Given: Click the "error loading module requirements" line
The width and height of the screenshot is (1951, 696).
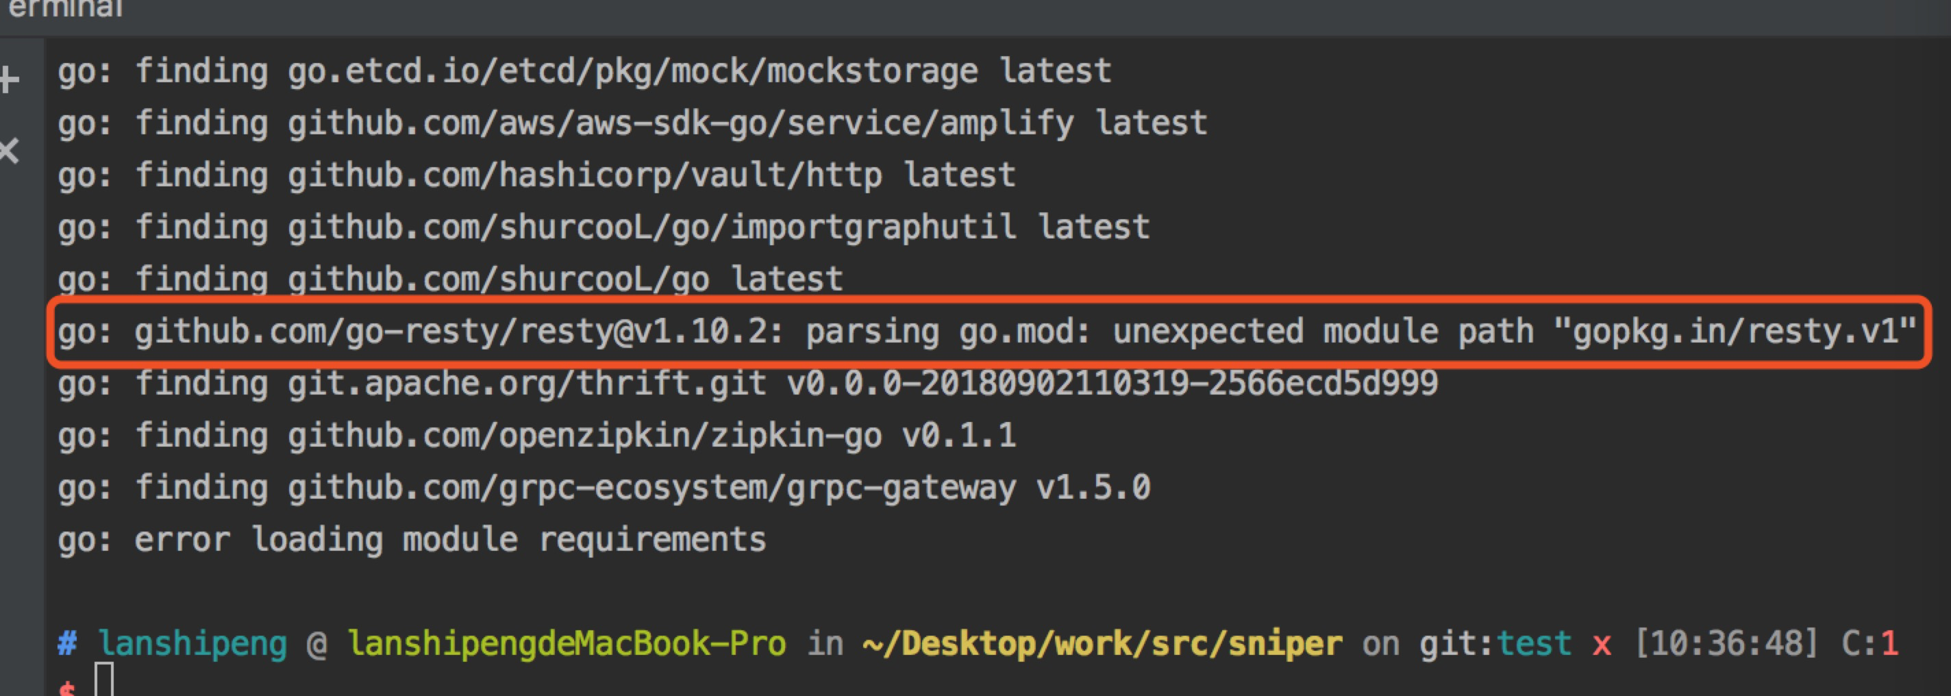Looking at the screenshot, I should pos(412,540).
